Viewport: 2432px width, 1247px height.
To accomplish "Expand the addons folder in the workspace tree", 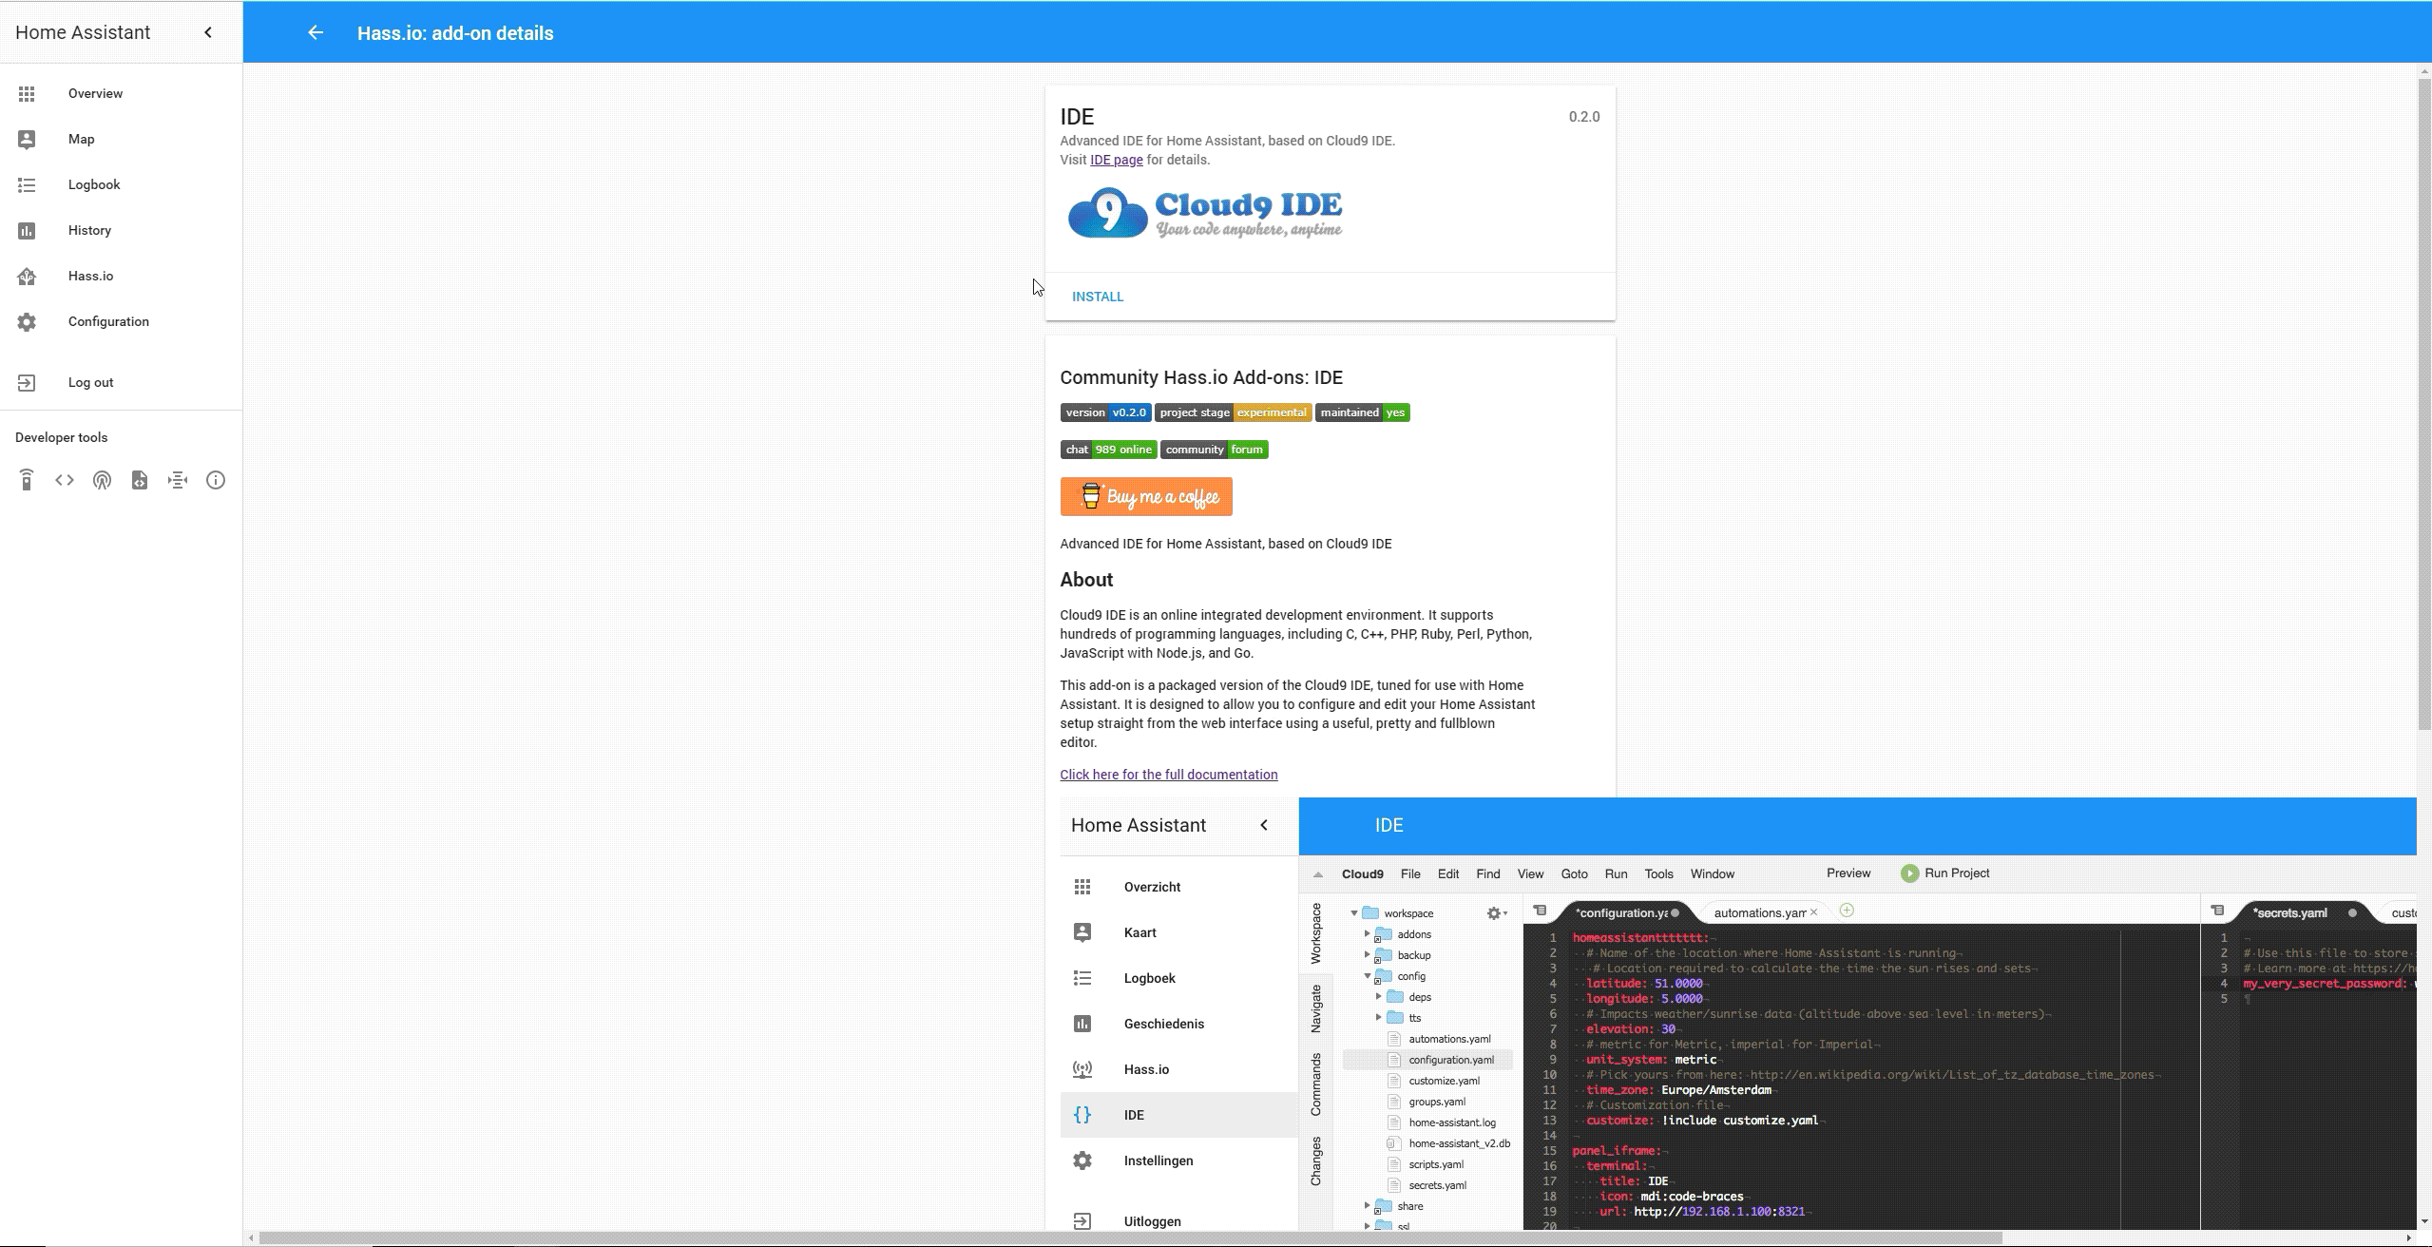I will coord(1369,934).
